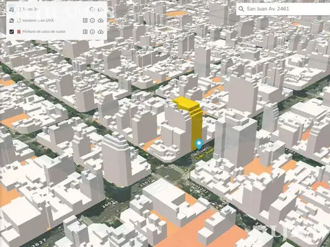
Task: Open info for the Tejido 3D layer
Action: [x=92, y=10]
